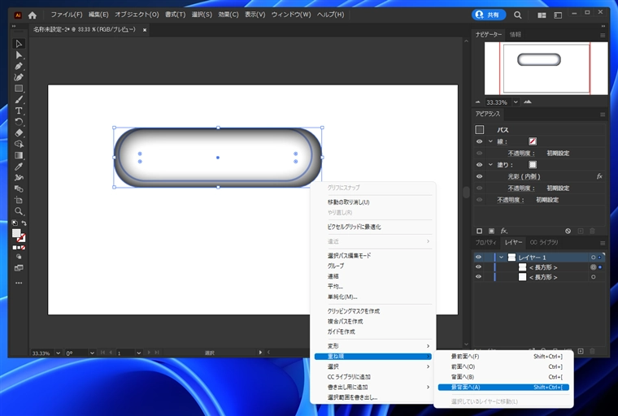Screen dimensions: 618x416
Task: Go to the Home screen icon
Action: tap(33, 15)
